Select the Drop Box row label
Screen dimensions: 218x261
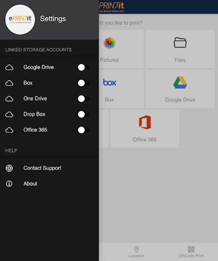34,114
